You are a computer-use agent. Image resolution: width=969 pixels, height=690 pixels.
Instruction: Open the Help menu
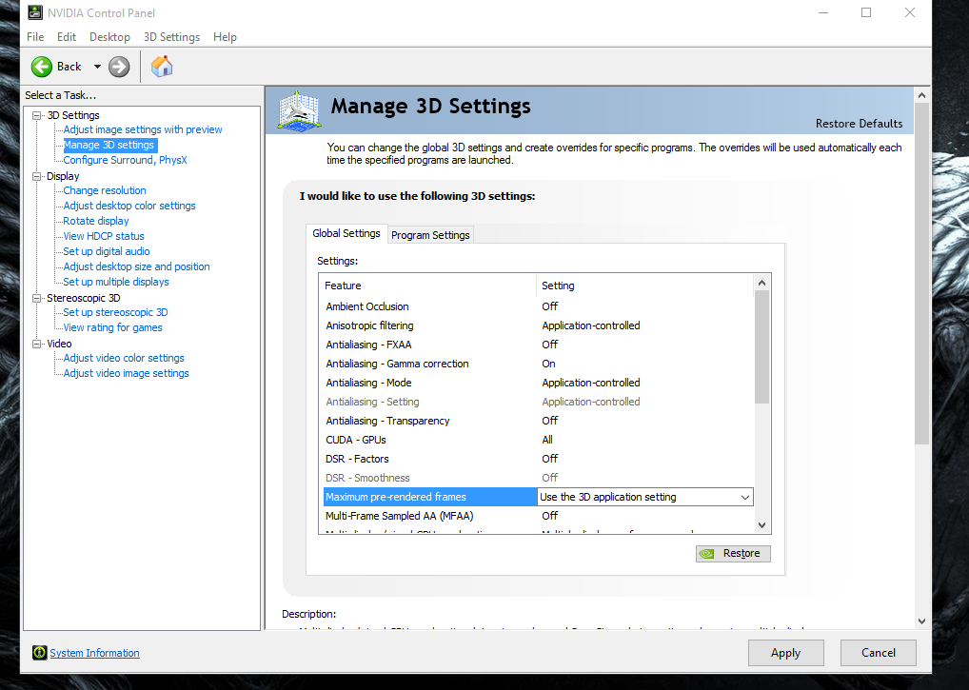(x=225, y=37)
